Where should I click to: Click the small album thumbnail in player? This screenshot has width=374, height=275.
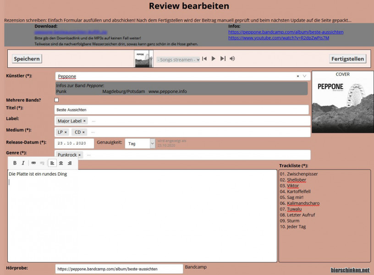pos(143,59)
